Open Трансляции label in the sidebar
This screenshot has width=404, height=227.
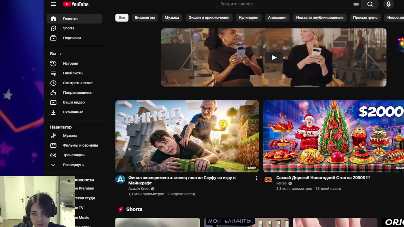74,155
